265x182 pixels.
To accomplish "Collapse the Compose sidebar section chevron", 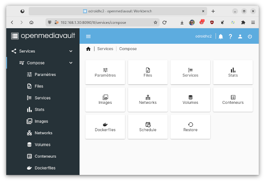I will click(71, 63).
